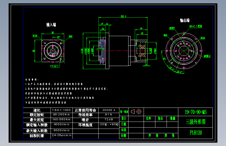Viewport: 226px width, 146px height.
Task: Click the 三级外形图 drawing title
Action: point(196,122)
